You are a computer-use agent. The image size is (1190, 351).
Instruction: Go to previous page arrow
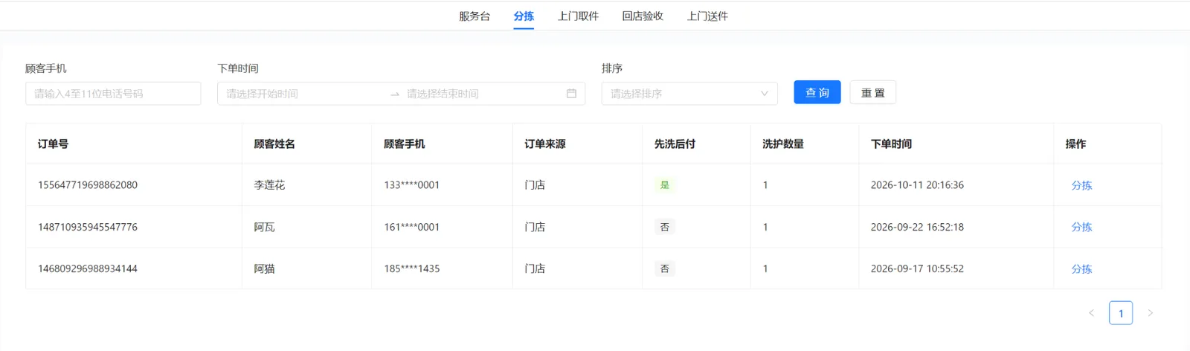pyautogui.click(x=1091, y=313)
